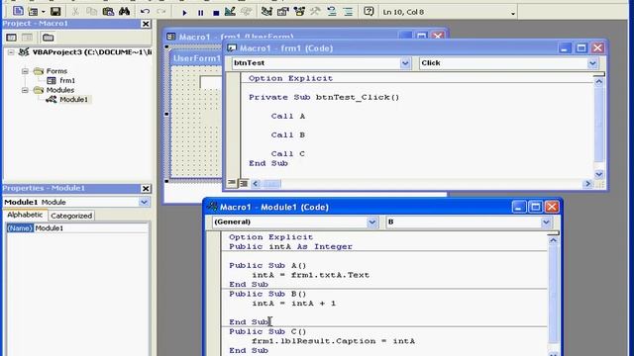634x356 pixels.
Task: Enable Full Module View in frm1 code window
Action: tap(244, 184)
